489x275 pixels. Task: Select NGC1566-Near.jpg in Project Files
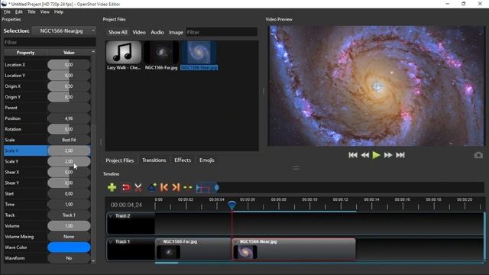[199, 56]
